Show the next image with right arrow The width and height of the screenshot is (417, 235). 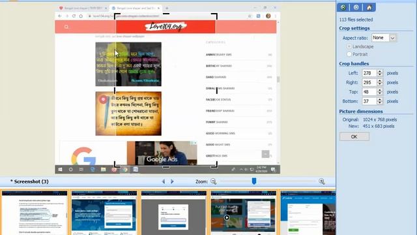172,181
